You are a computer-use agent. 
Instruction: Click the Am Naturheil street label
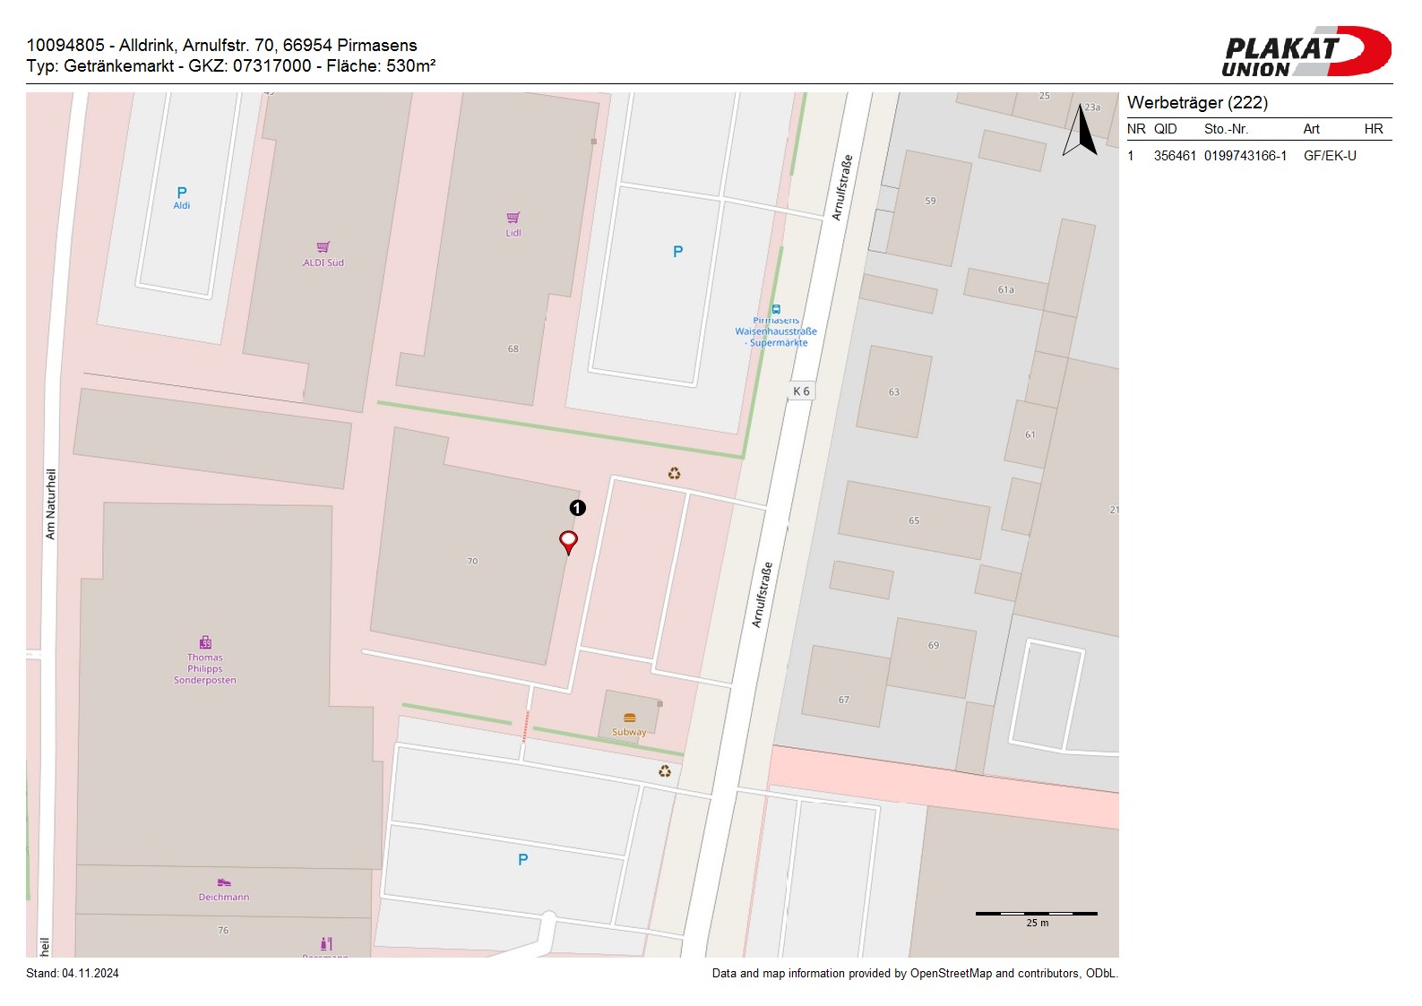click(x=51, y=503)
